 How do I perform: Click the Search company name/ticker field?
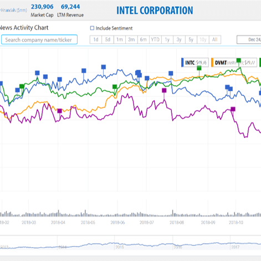point(39,39)
